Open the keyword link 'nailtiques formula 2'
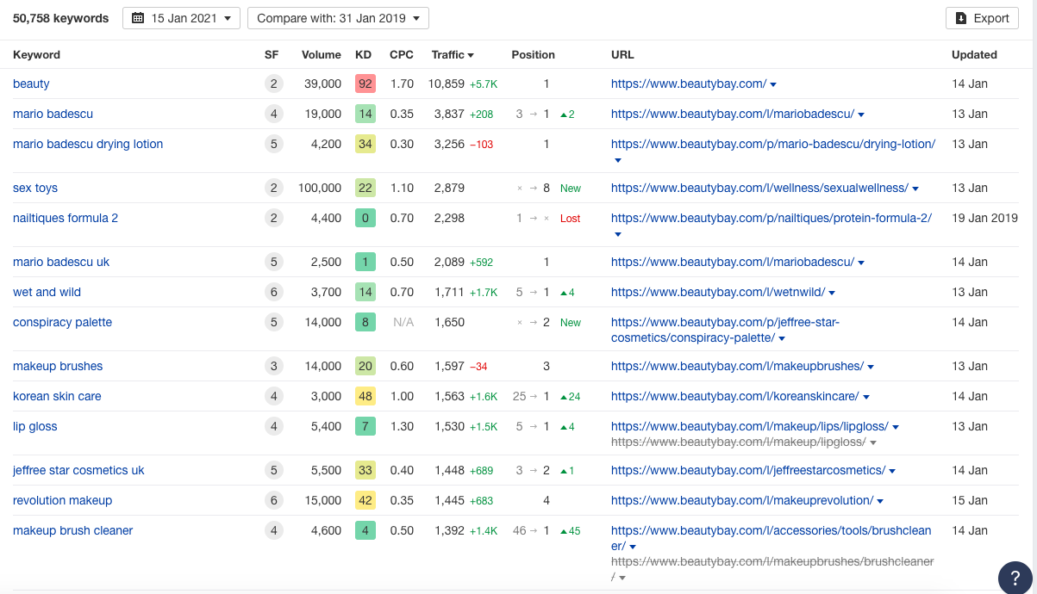The image size is (1037, 594). tap(66, 218)
